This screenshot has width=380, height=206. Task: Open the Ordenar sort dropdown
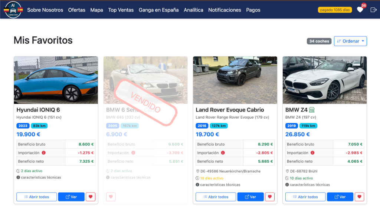point(350,41)
